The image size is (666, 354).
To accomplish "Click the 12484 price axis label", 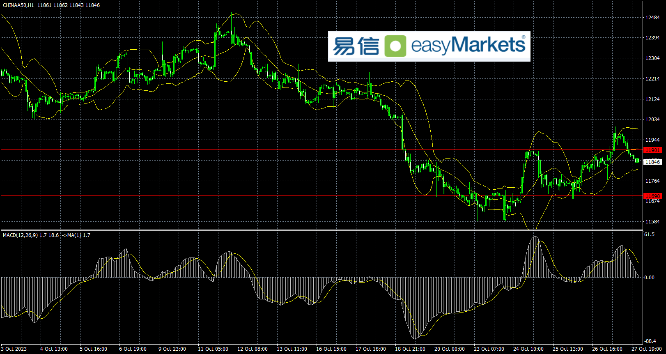I will (652, 18).
